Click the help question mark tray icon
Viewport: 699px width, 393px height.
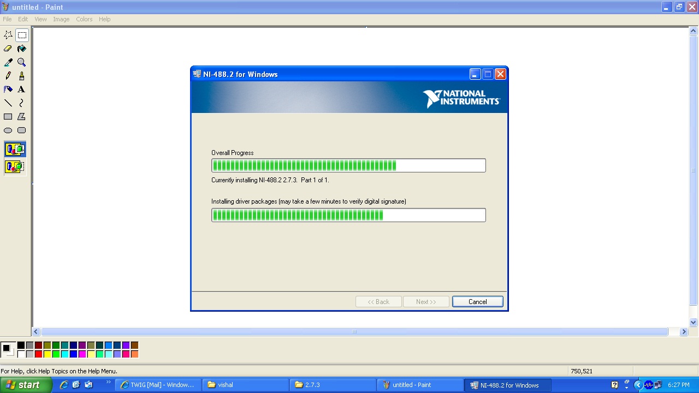(615, 385)
